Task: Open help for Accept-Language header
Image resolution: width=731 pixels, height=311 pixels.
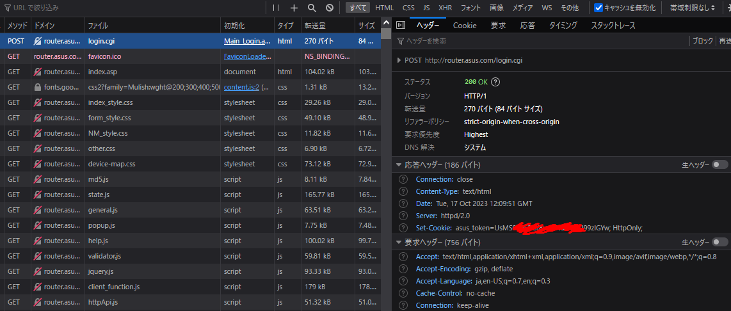Action: click(x=403, y=281)
